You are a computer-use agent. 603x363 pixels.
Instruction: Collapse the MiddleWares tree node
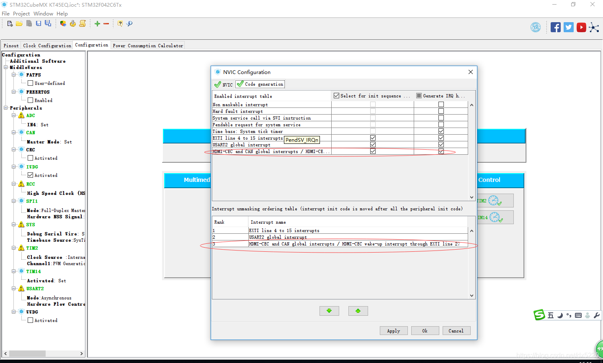point(6,67)
